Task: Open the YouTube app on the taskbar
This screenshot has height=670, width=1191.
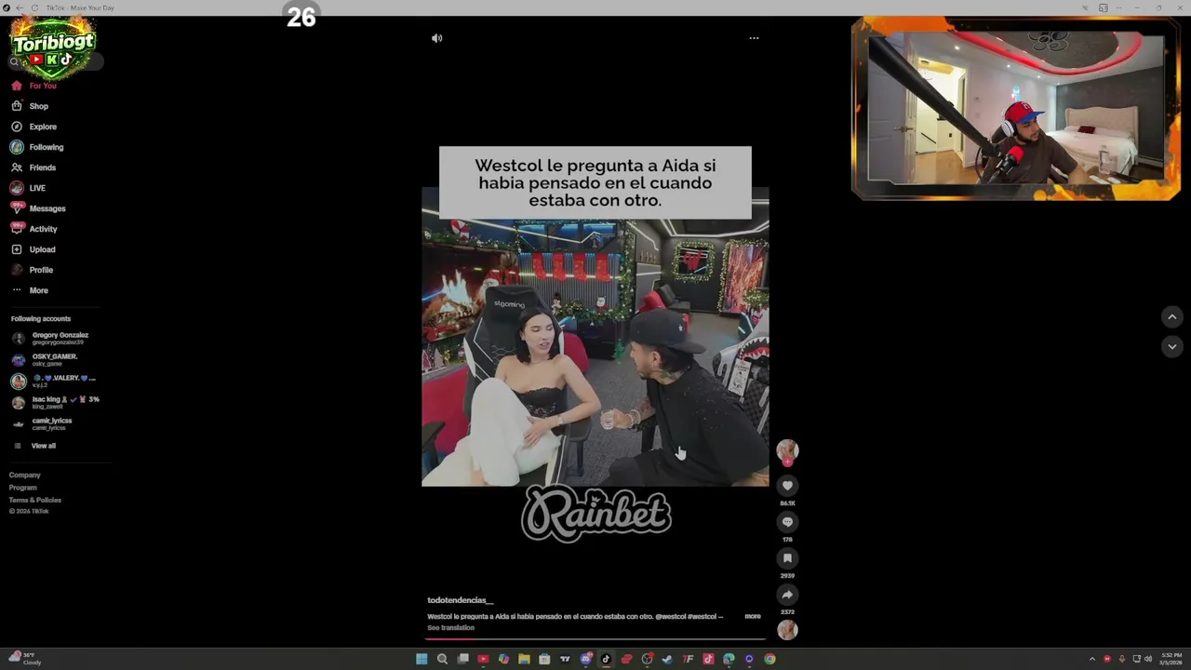Action: click(x=483, y=659)
